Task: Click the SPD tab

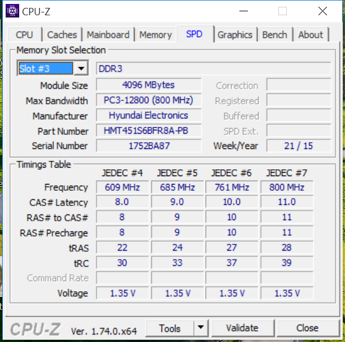Action: 194,34
